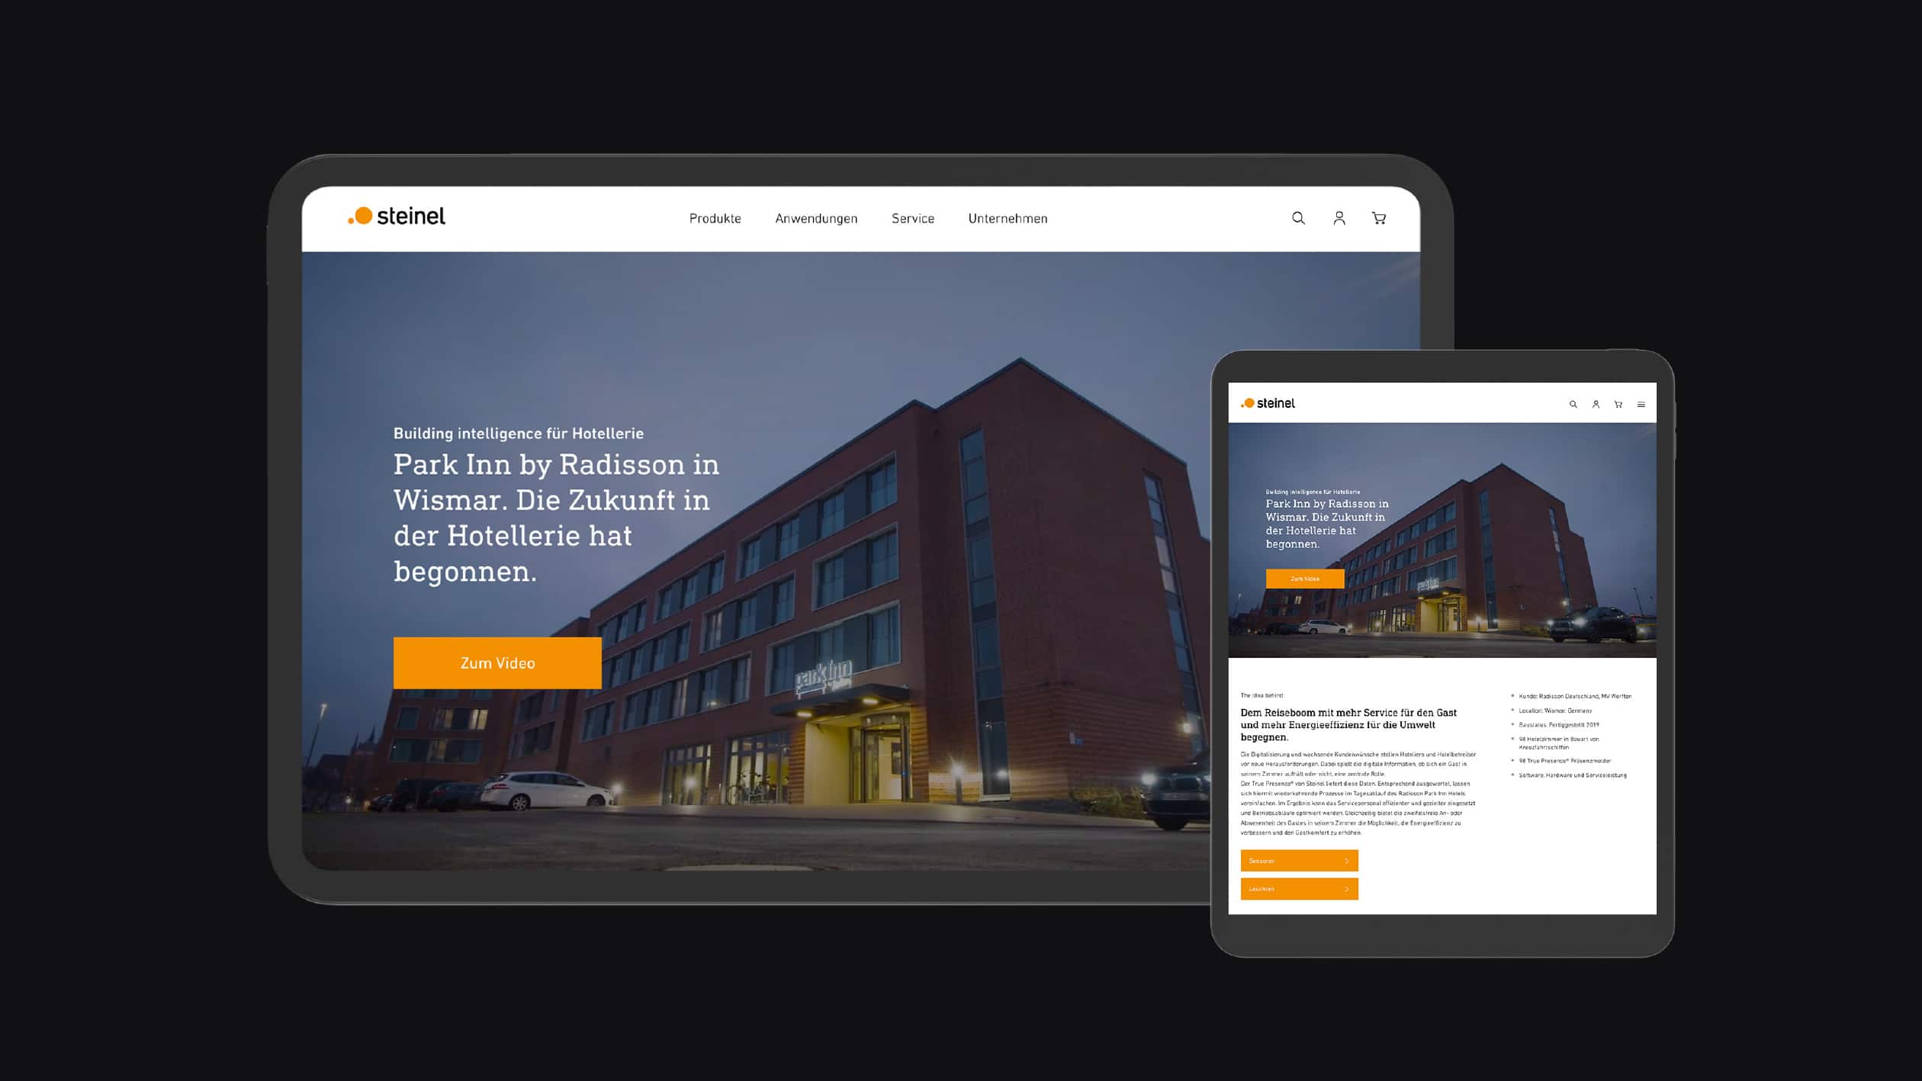Click the Steinel logo on tablet header
This screenshot has width=1922, height=1081.
click(1266, 403)
